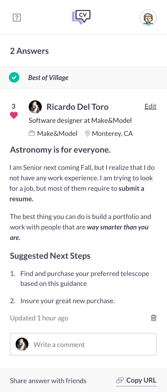167x392 pixels.
Task: Click the commenter avatar in the comment box
Action: (22, 344)
